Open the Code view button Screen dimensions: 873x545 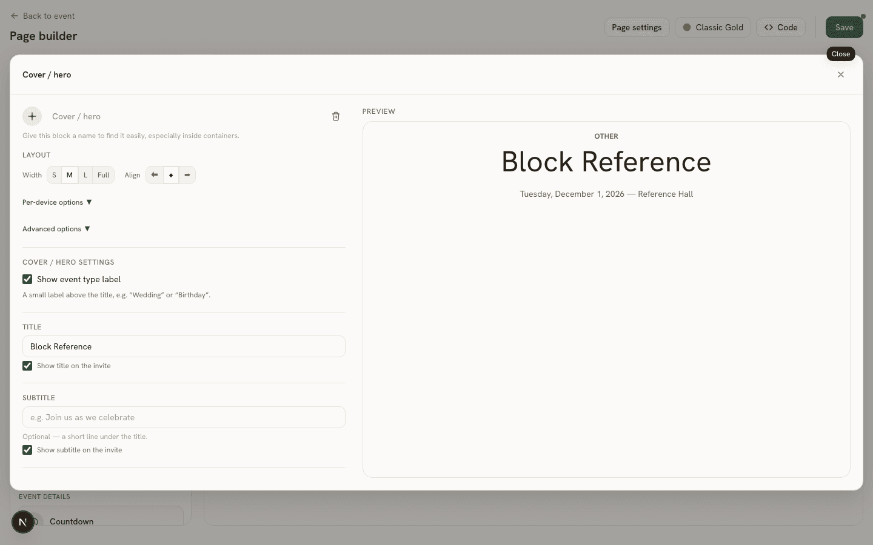click(x=781, y=27)
